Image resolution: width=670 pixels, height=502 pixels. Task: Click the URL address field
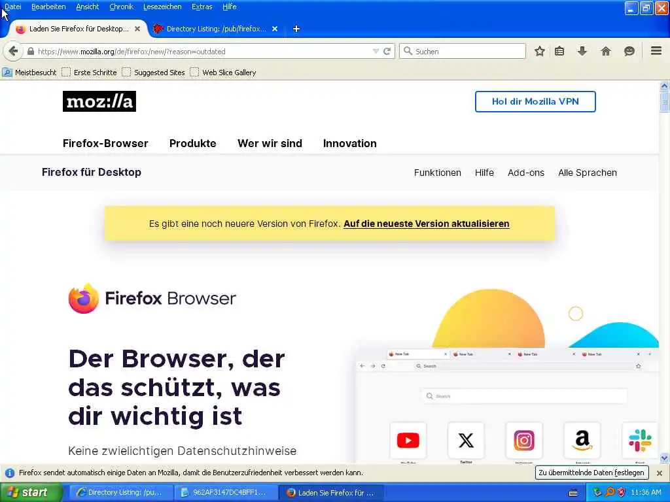[x=203, y=51]
